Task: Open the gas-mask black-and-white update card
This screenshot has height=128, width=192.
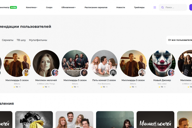Action: tap(34, 119)
